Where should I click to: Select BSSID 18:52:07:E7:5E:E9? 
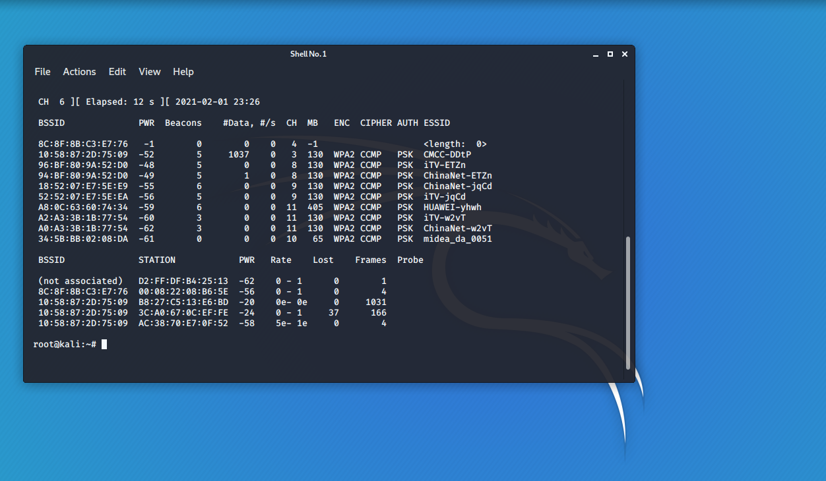83,186
